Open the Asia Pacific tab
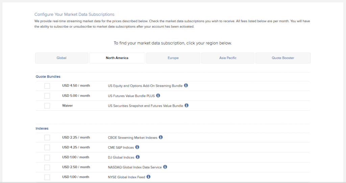 click(x=228, y=58)
